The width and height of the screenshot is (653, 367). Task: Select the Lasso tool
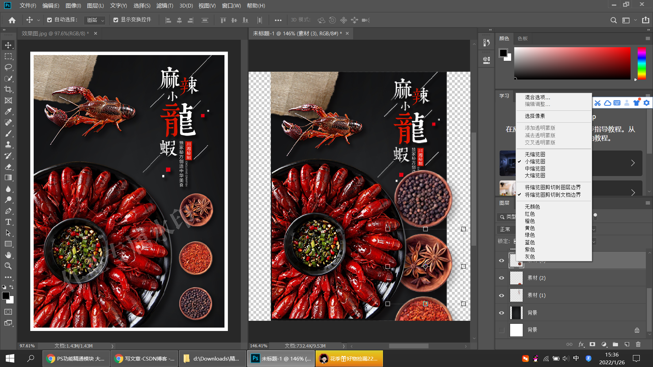click(x=8, y=67)
